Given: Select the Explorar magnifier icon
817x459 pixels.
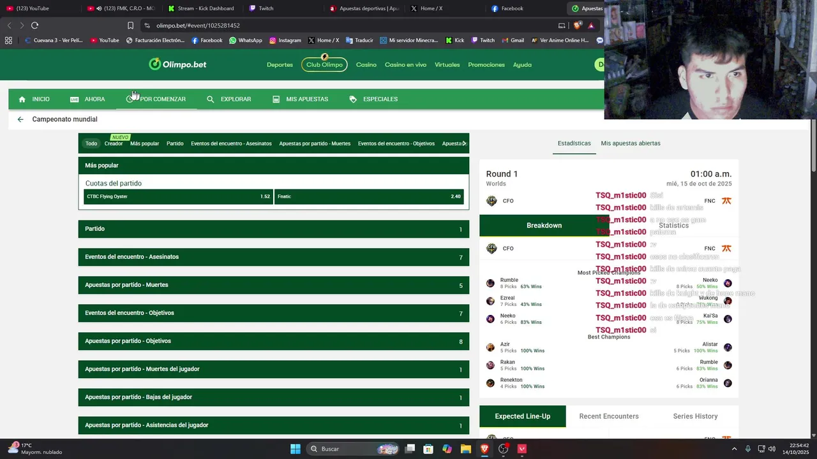Looking at the screenshot, I should click(211, 99).
